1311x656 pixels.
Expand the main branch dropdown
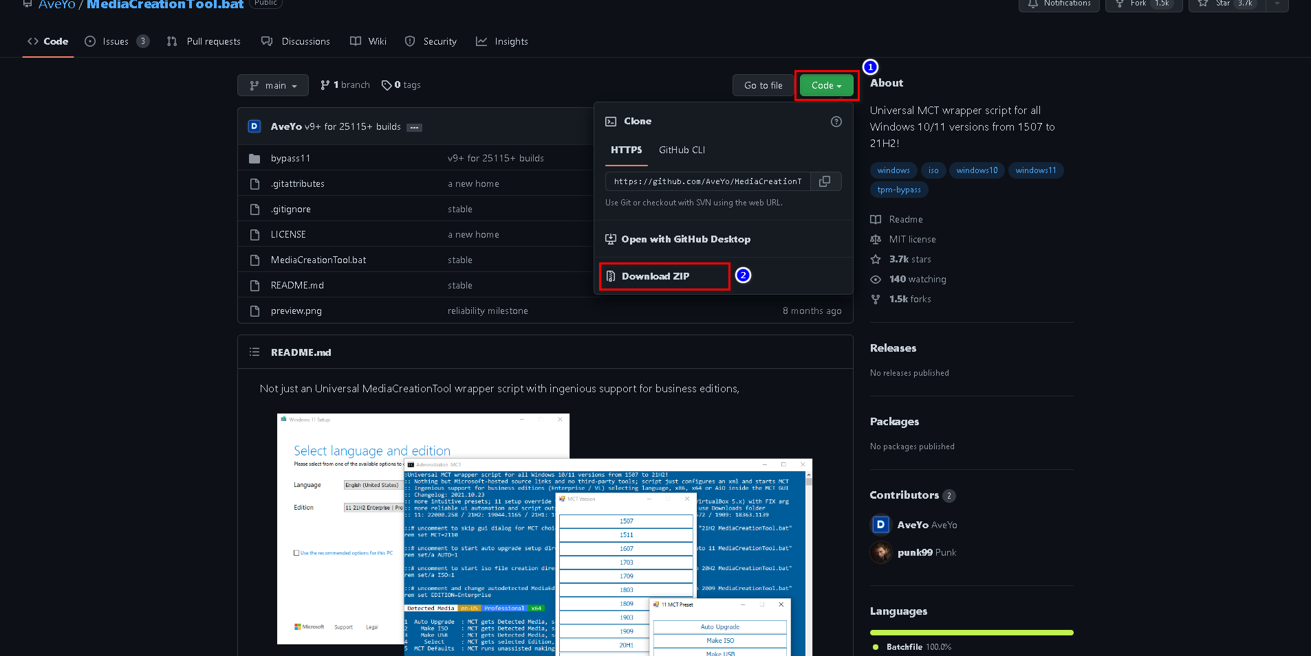273,85
